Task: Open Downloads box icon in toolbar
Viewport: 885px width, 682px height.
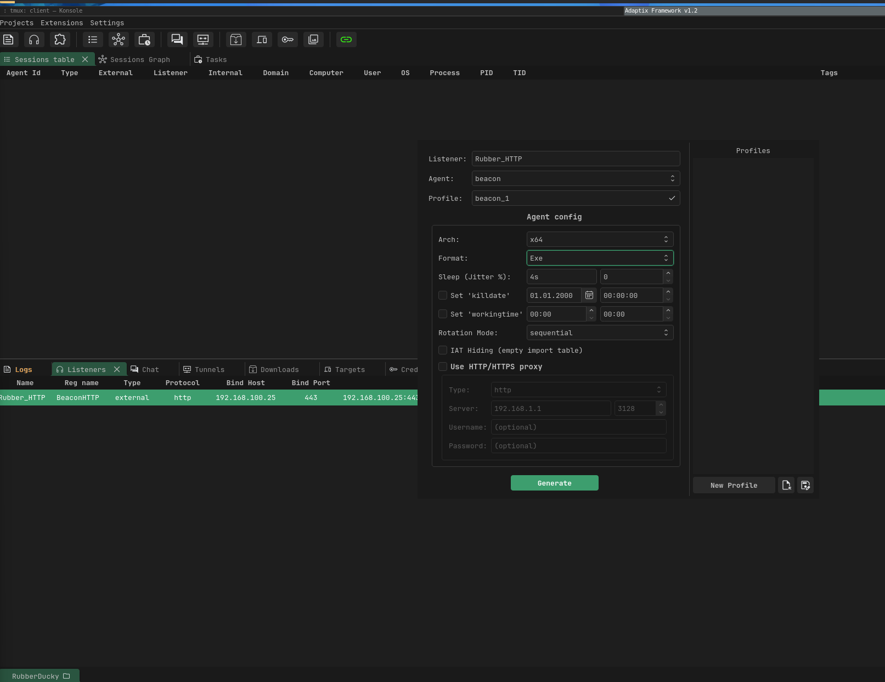Action: click(236, 40)
